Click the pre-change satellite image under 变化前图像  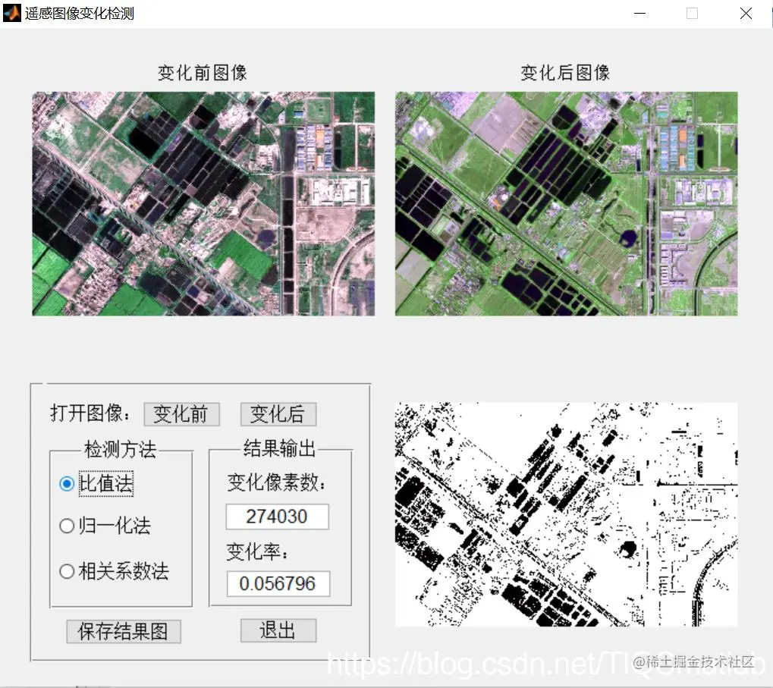(x=202, y=203)
